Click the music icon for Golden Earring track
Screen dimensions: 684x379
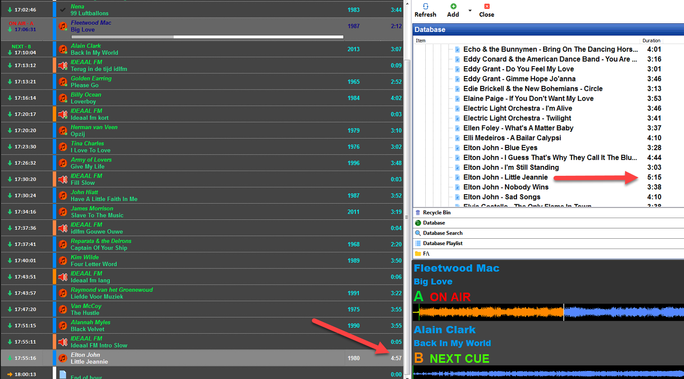[63, 82]
